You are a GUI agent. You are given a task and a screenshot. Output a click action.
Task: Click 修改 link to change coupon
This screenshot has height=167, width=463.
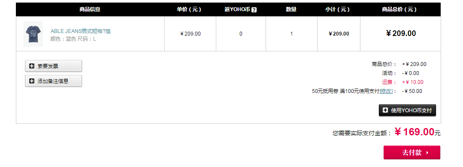pyautogui.click(x=386, y=91)
